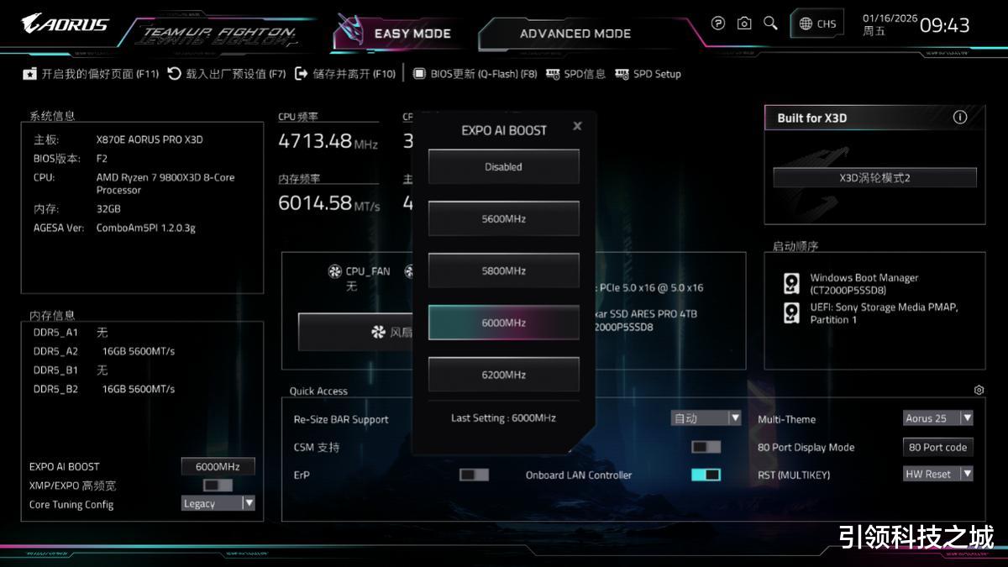Select 5600MHz option
The height and width of the screenshot is (567, 1008).
tap(503, 218)
